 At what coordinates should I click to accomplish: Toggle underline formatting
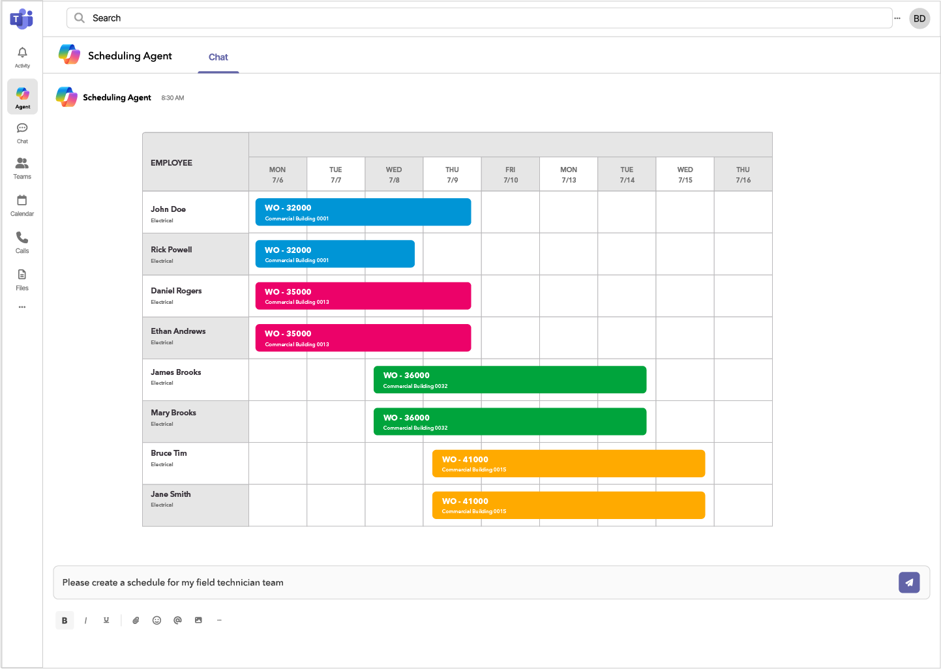[x=106, y=620]
